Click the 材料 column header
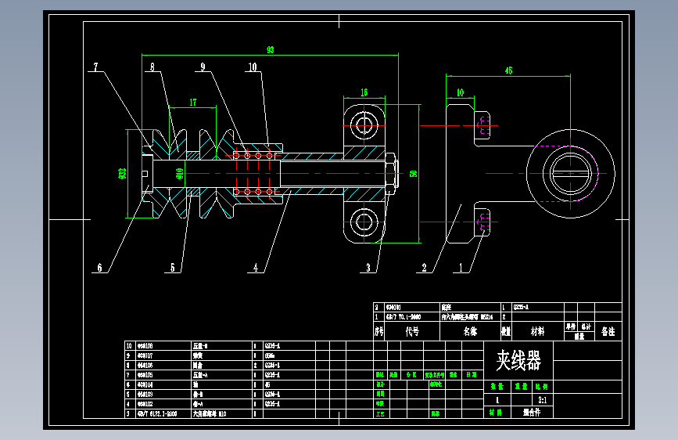Image resolution: width=678 pixels, height=440 pixels. click(537, 332)
